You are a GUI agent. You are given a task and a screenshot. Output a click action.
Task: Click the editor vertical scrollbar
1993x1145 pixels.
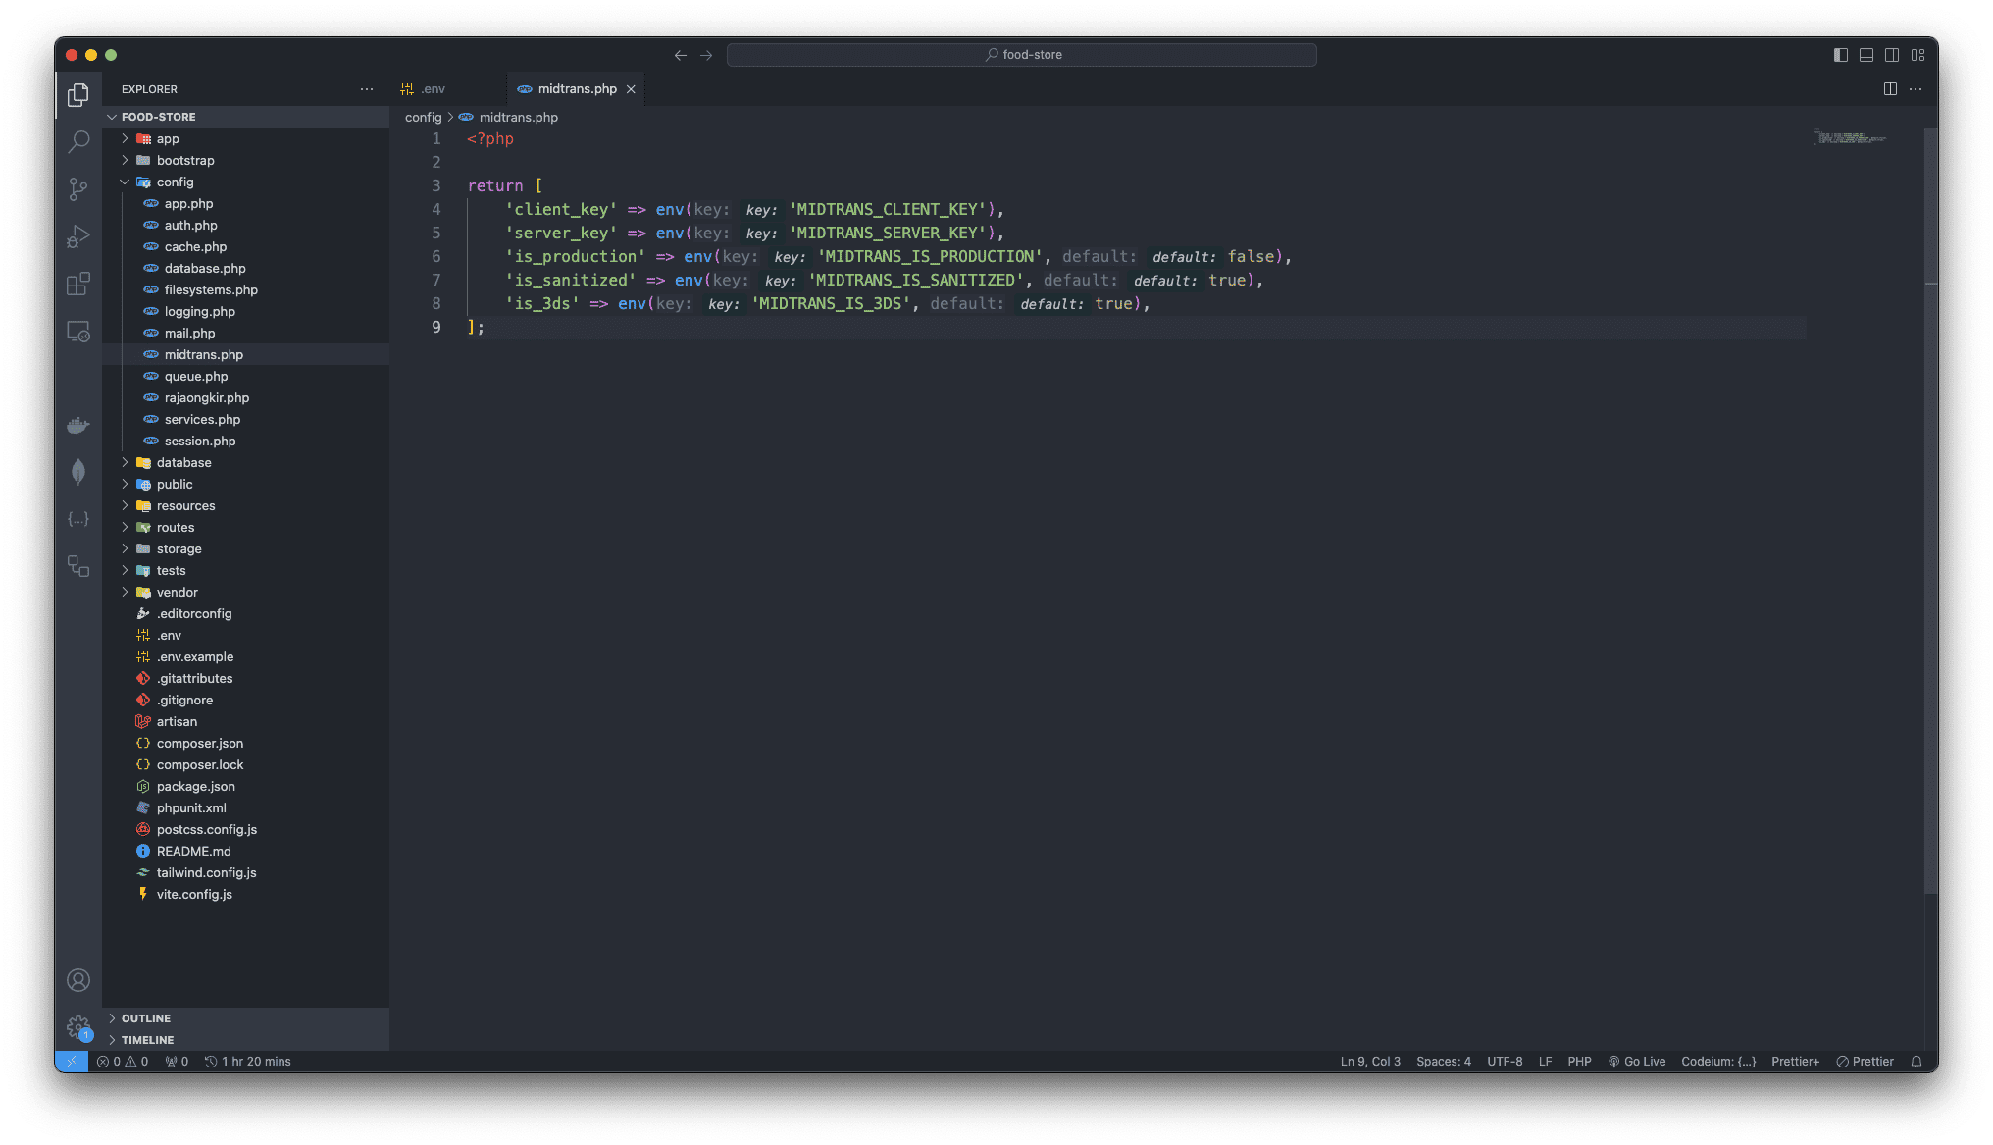(x=1929, y=510)
